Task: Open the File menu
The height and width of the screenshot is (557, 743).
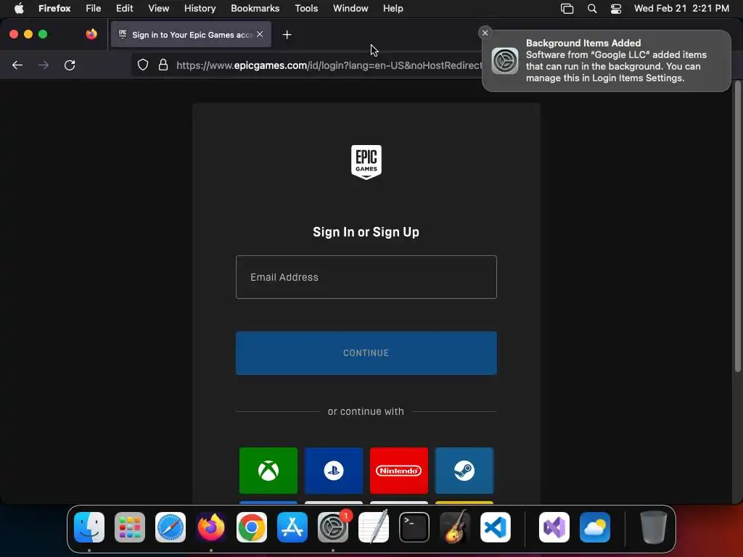Action: coord(94,8)
